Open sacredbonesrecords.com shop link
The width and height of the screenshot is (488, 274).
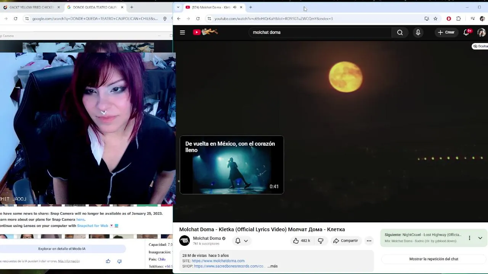(x=229, y=266)
